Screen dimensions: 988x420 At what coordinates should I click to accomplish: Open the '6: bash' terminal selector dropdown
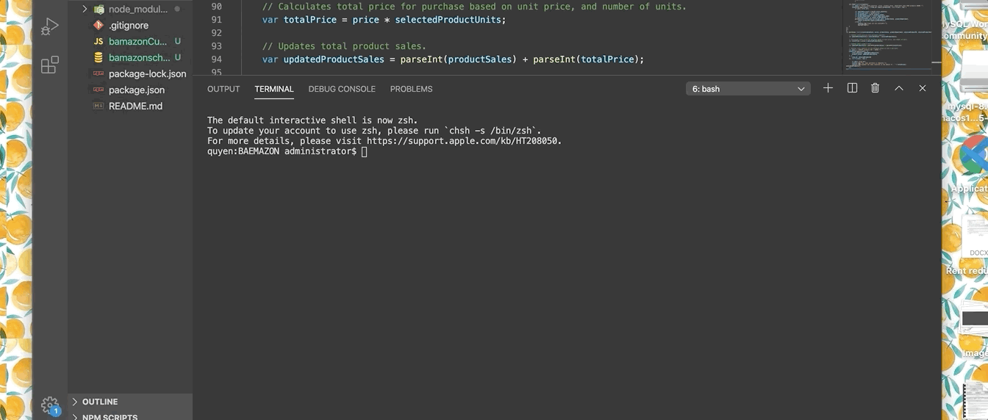click(x=748, y=89)
